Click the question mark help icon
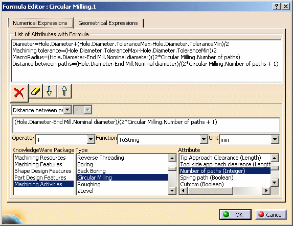293x226 pixels. click(276, 7)
